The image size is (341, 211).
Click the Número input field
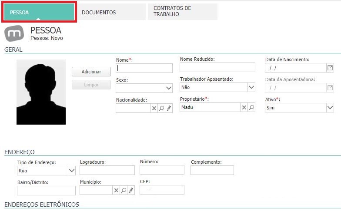click(162, 170)
